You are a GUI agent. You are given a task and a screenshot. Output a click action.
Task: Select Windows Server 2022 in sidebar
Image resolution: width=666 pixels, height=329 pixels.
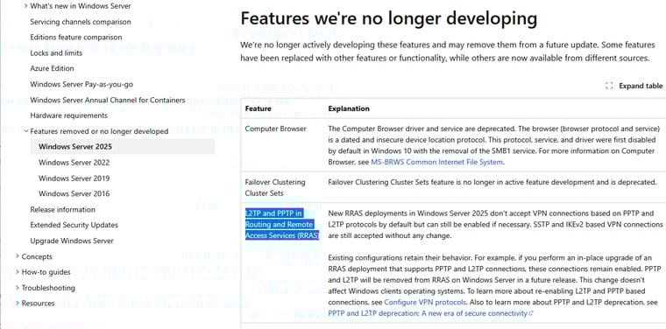pyautogui.click(x=74, y=163)
